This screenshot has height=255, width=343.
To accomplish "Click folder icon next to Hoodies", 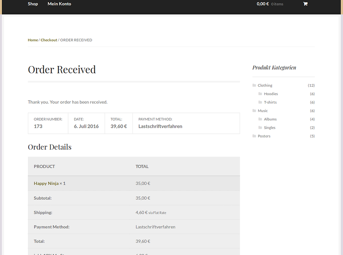I will click(260, 94).
